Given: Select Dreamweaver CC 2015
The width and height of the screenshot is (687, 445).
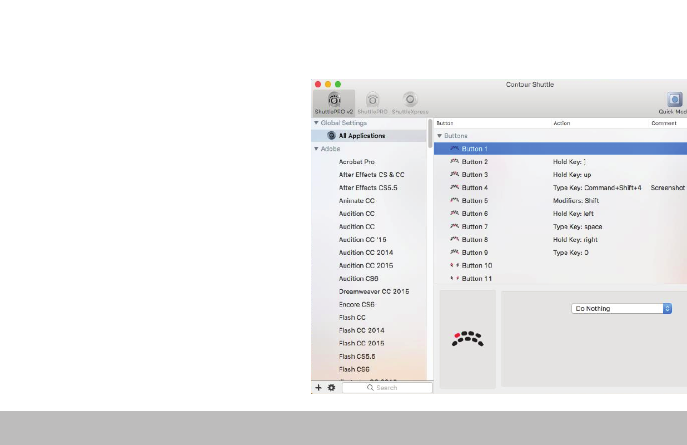Looking at the screenshot, I should (x=374, y=291).
